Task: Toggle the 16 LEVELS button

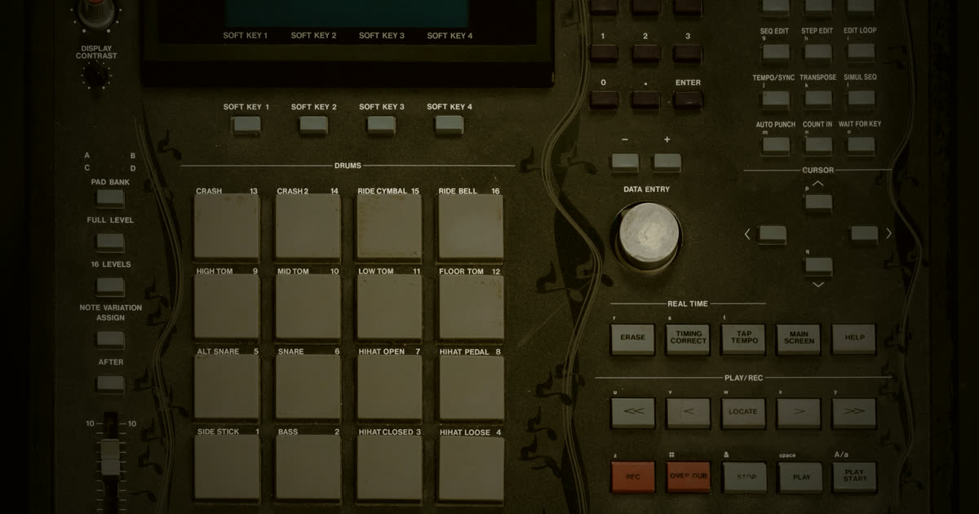Action: pos(110,286)
